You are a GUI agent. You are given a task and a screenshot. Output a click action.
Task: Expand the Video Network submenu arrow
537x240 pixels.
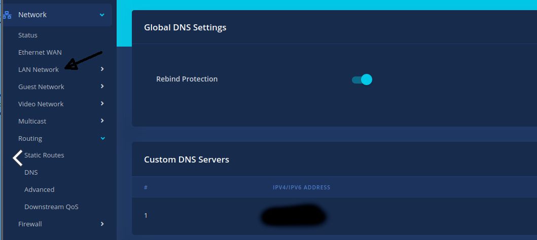(x=102, y=104)
